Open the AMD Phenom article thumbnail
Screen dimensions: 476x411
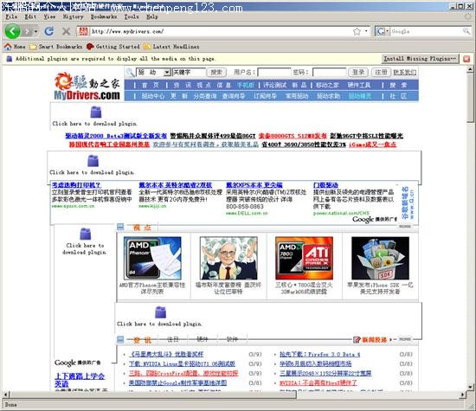pos(152,258)
